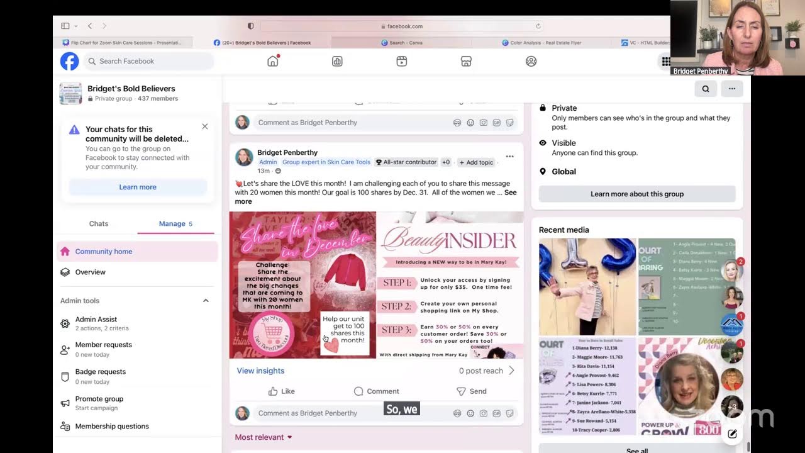Open the Share the Love post's options menu
This screenshot has width=805, height=453.
[x=510, y=157]
